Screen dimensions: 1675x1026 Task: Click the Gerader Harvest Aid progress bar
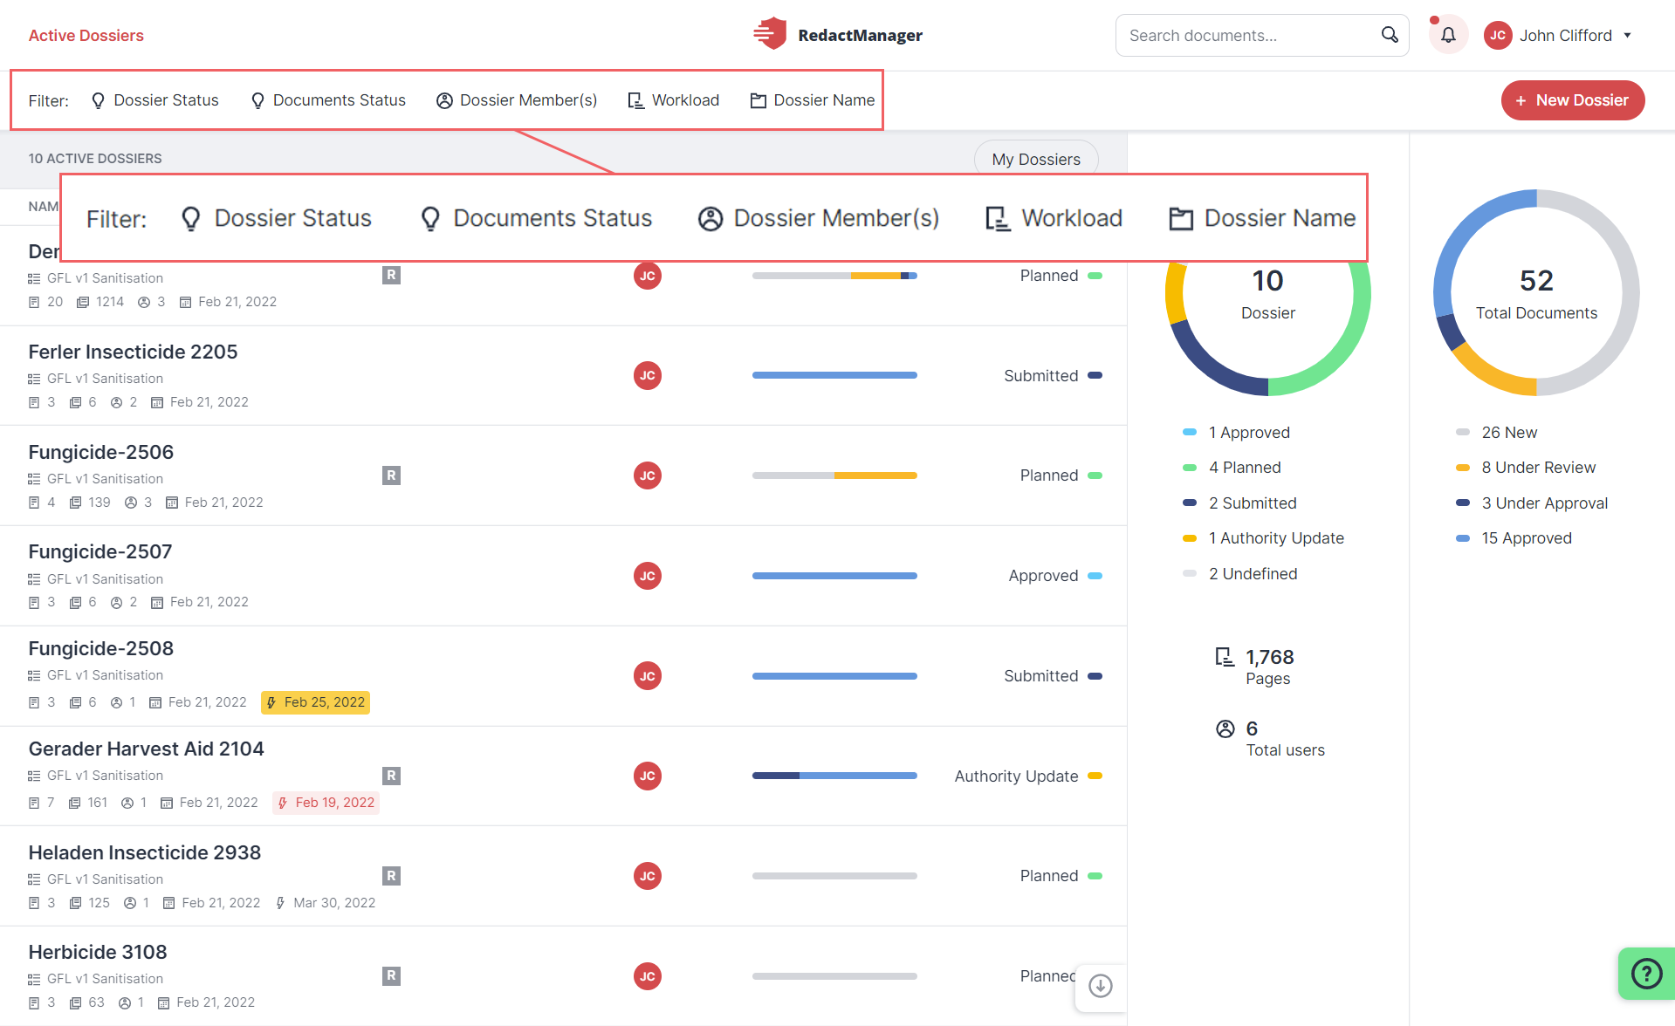pos(834,776)
